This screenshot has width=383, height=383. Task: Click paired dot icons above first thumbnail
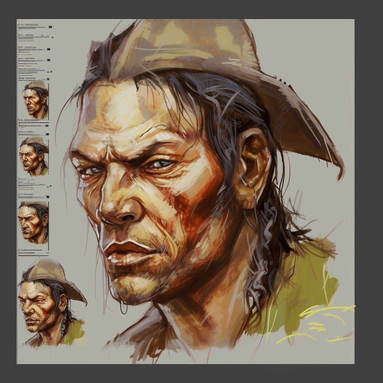coord(49,72)
